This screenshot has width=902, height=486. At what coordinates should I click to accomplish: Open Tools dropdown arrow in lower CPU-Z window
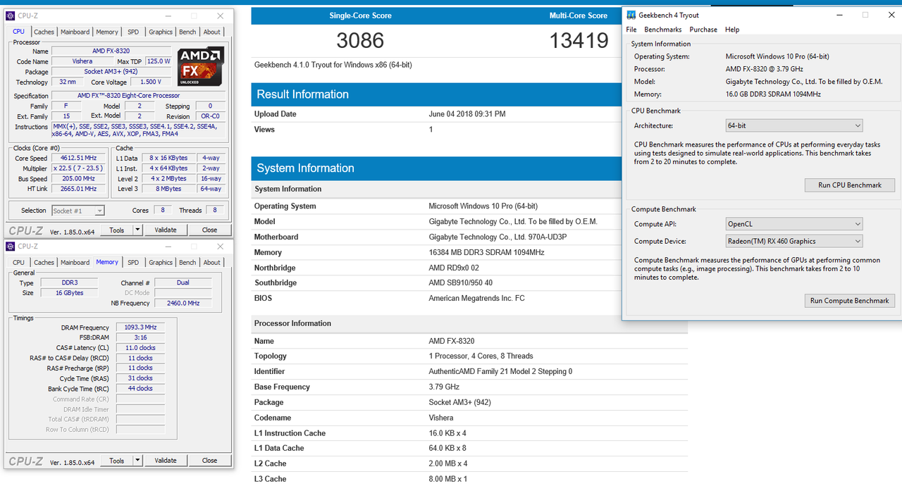[137, 461]
